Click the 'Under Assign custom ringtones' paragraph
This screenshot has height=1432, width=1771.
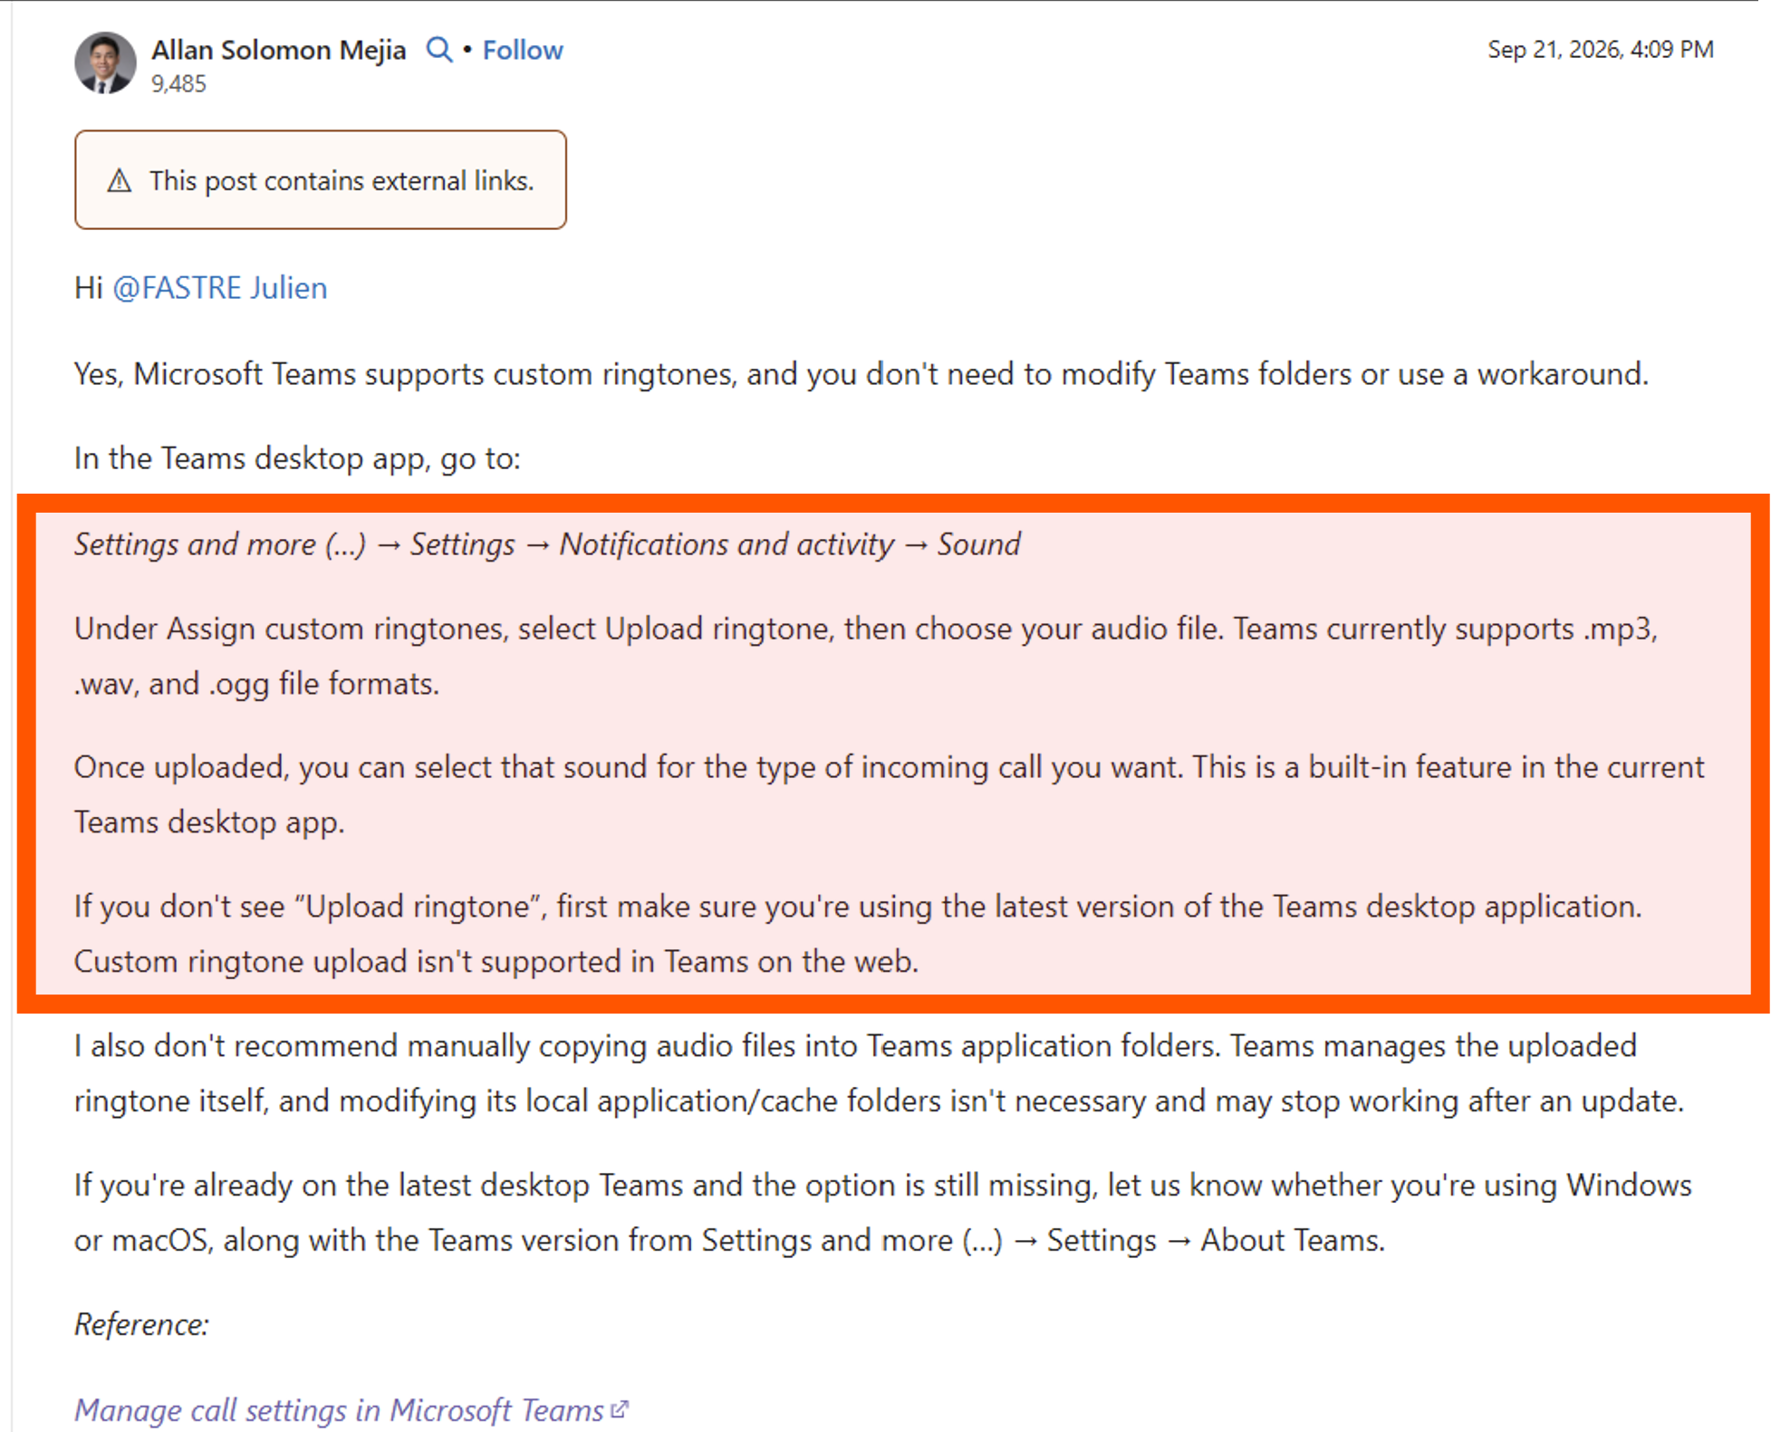[x=866, y=656]
